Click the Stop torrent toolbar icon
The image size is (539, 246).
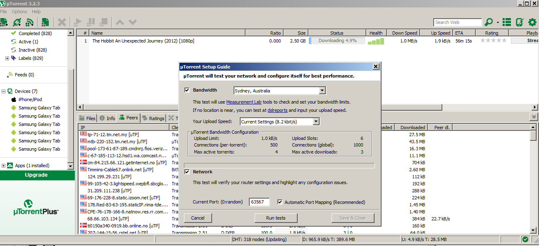pyautogui.click(x=104, y=22)
